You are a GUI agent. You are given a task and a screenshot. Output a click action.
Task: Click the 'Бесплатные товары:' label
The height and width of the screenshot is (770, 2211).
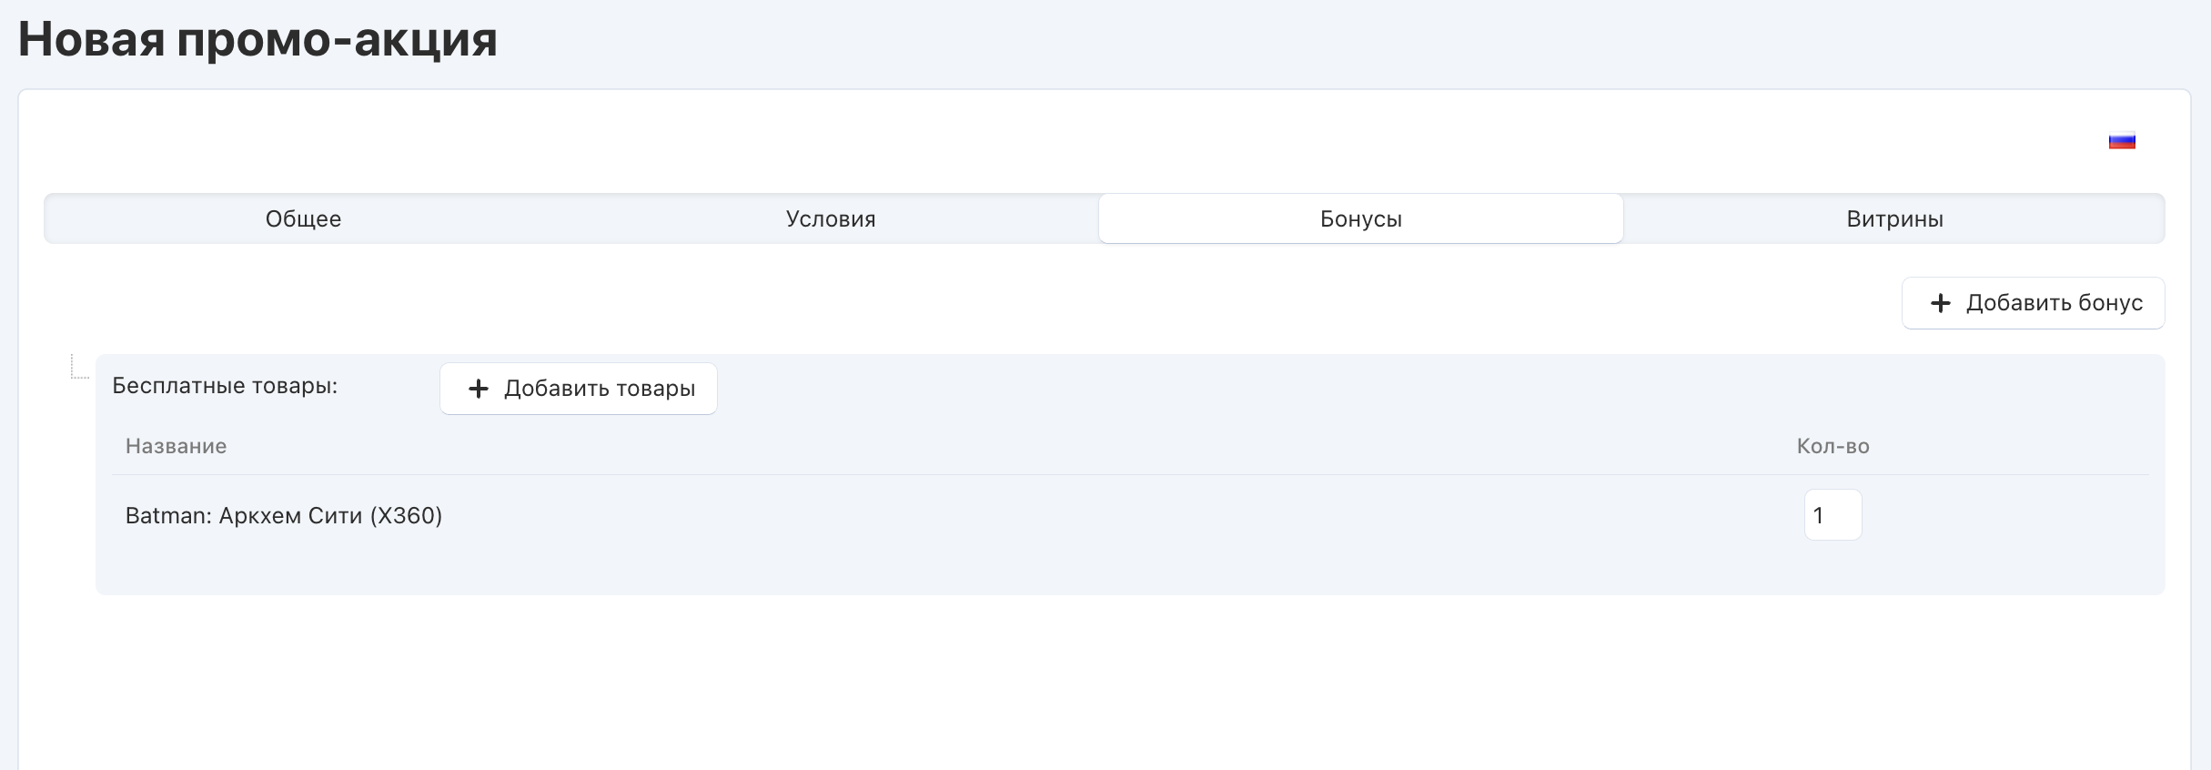(x=225, y=386)
